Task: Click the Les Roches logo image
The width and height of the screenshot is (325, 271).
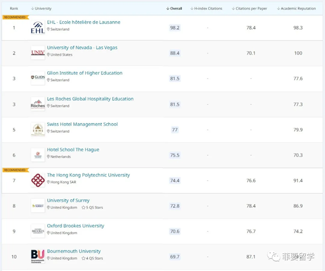Action: point(38,104)
